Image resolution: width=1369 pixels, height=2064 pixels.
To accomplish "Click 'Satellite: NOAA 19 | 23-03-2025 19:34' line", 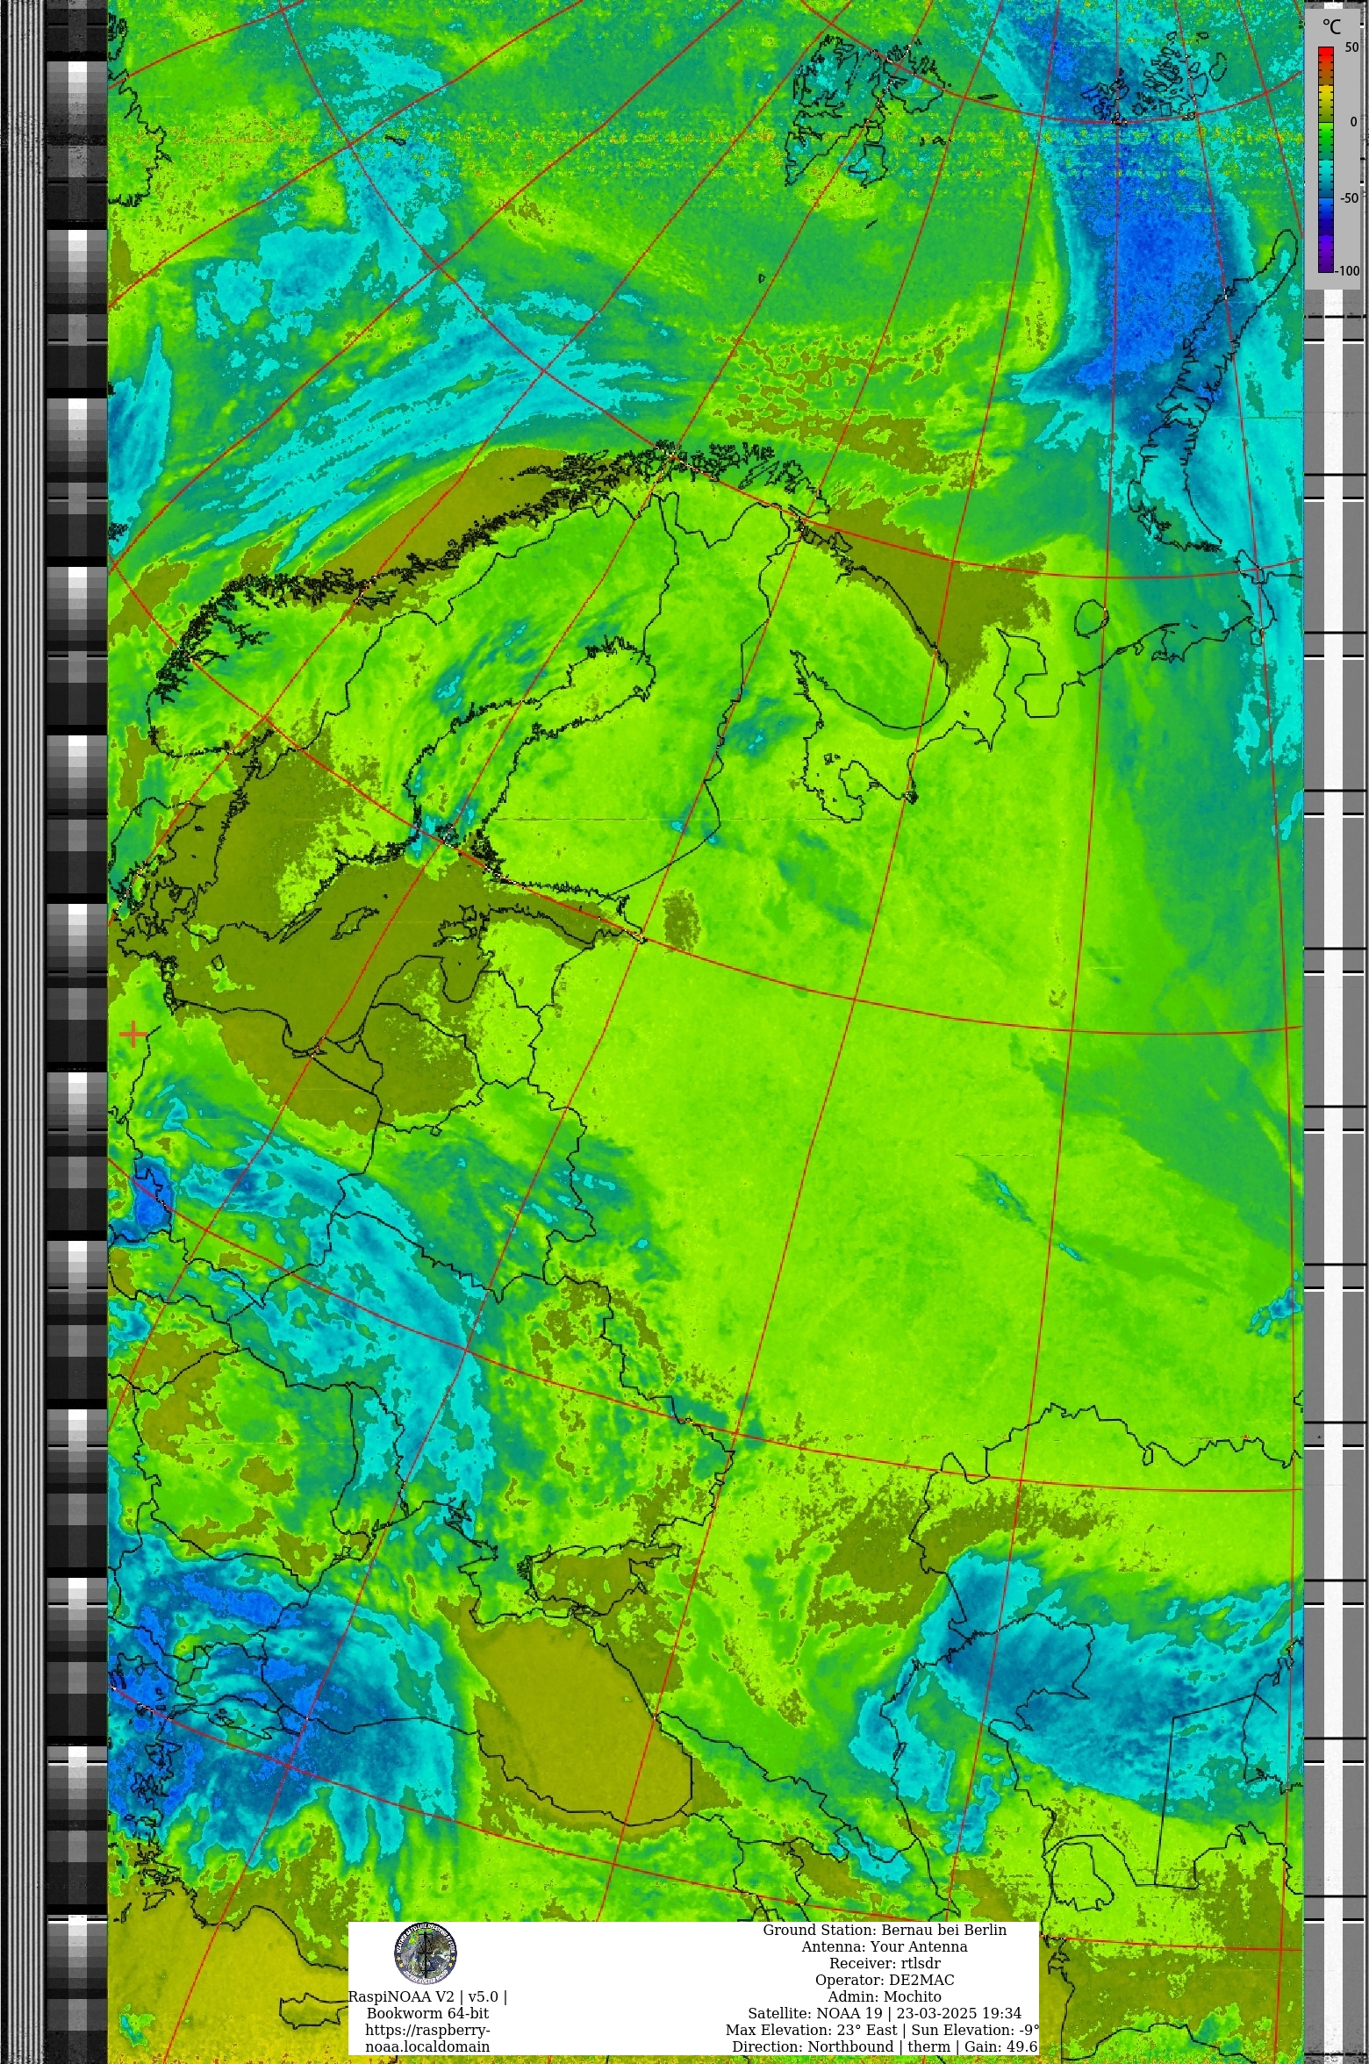I will (885, 2013).
